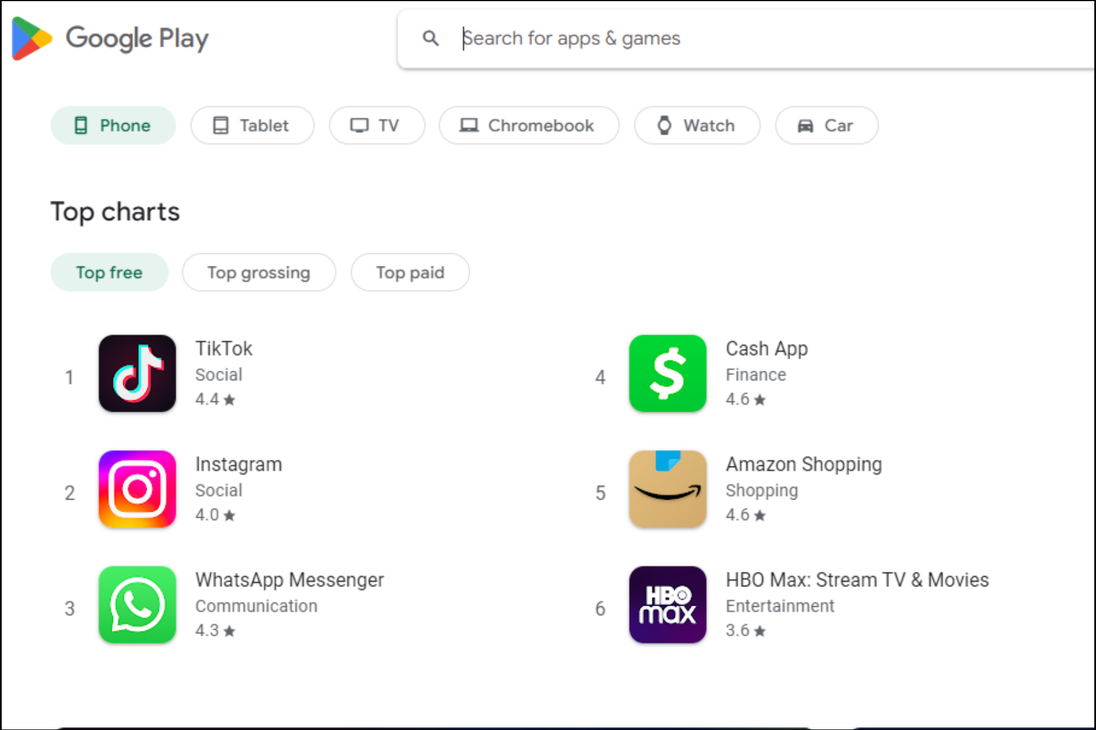This screenshot has width=1096, height=730.
Task: Open the Watch category filter
Action: pos(697,125)
